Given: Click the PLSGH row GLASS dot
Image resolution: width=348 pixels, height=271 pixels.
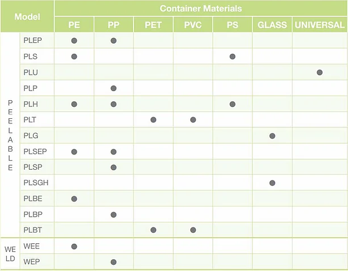Looking at the screenshot, I should tap(272, 183).
